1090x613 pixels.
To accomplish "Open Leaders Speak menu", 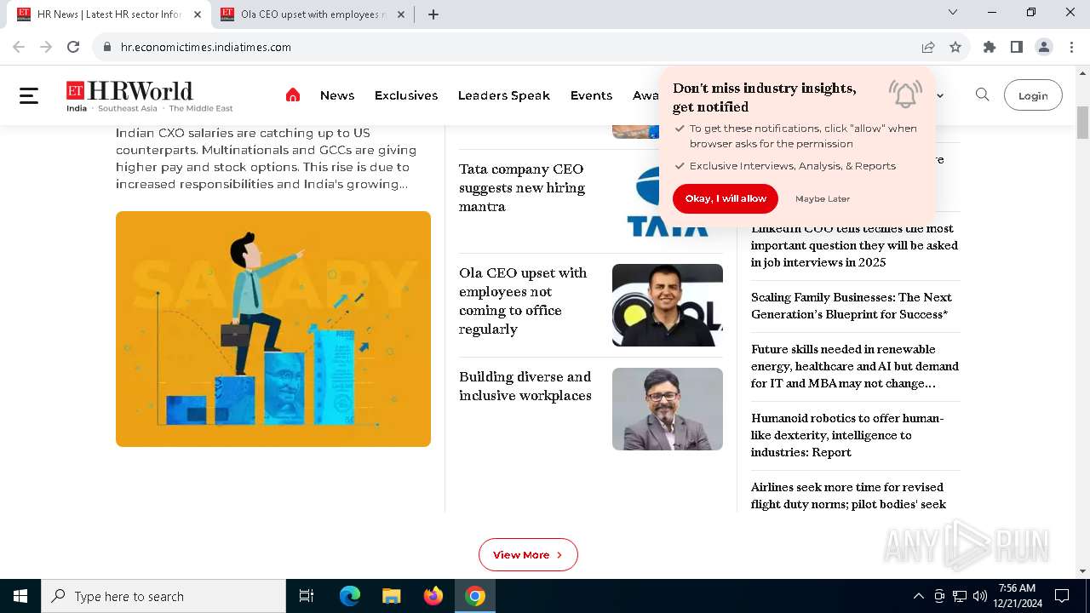I will coord(504,95).
